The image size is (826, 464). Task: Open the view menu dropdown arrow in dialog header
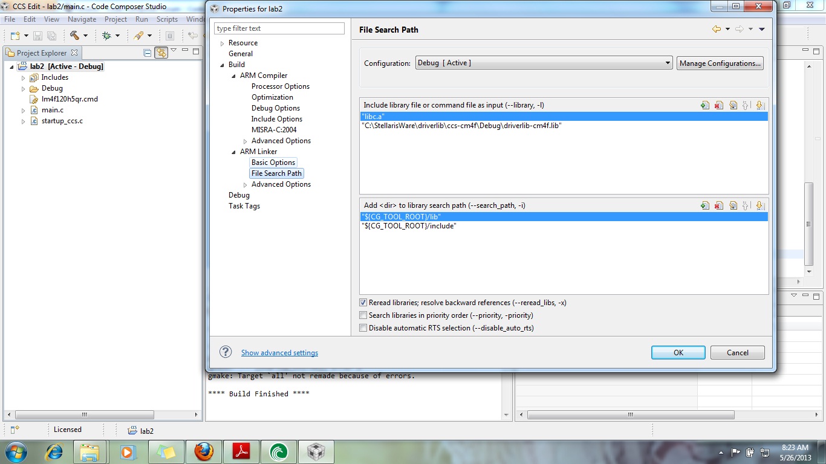point(762,29)
